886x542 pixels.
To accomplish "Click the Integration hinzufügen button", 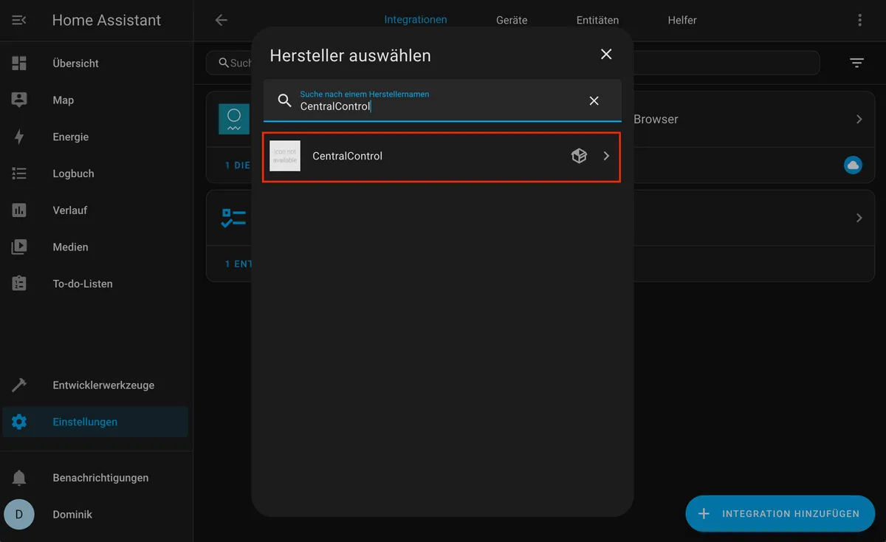I will [780, 514].
